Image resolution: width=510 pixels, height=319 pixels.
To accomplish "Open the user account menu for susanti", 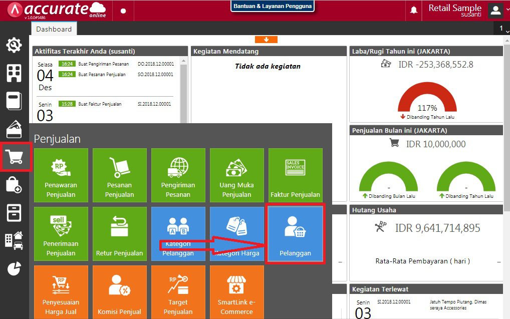I will click(x=495, y=9).
